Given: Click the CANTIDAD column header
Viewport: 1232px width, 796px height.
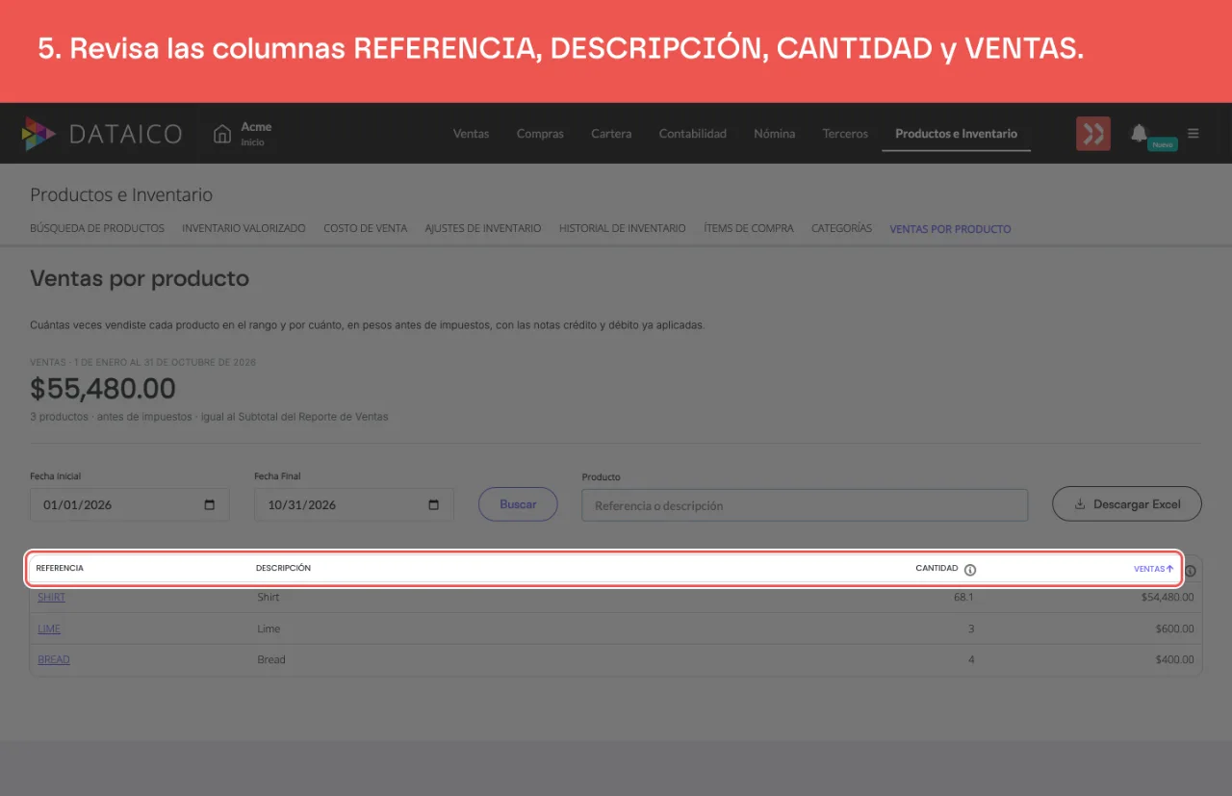Looking at the screenshot, I should point(937,568).
